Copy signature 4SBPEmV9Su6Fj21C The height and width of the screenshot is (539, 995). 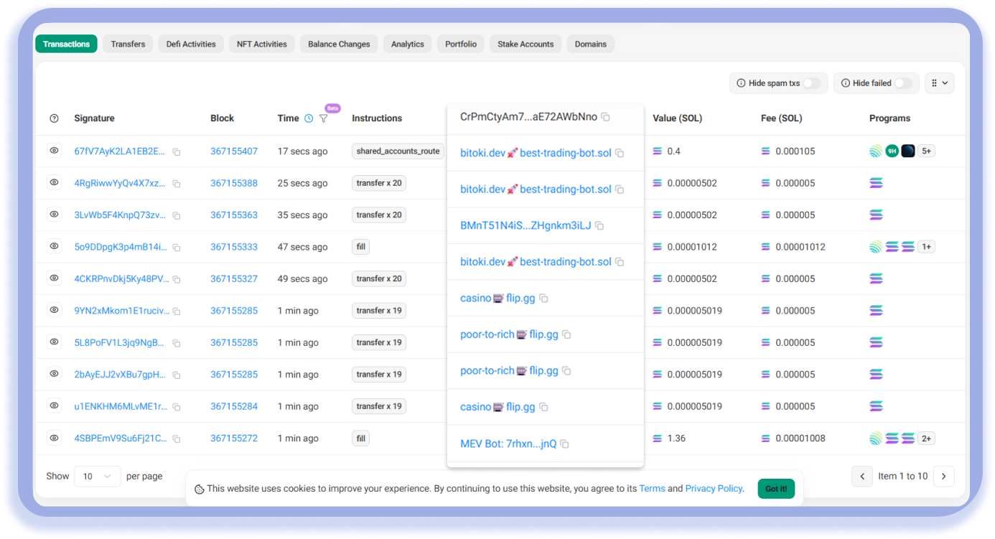[x=176, y=439]
